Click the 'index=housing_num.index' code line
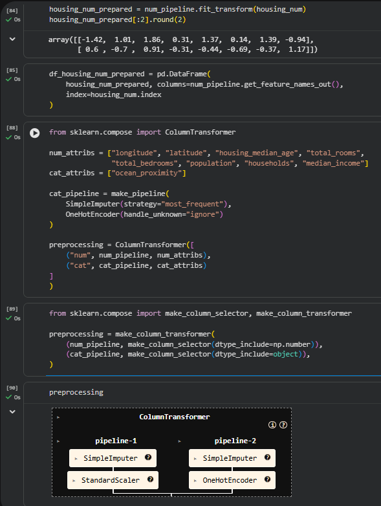 click(114, 94)
